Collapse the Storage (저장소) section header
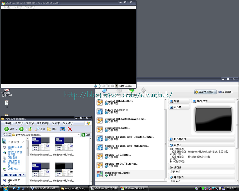The height and width of the screenshot is (191, 239). tap(201, 145)
